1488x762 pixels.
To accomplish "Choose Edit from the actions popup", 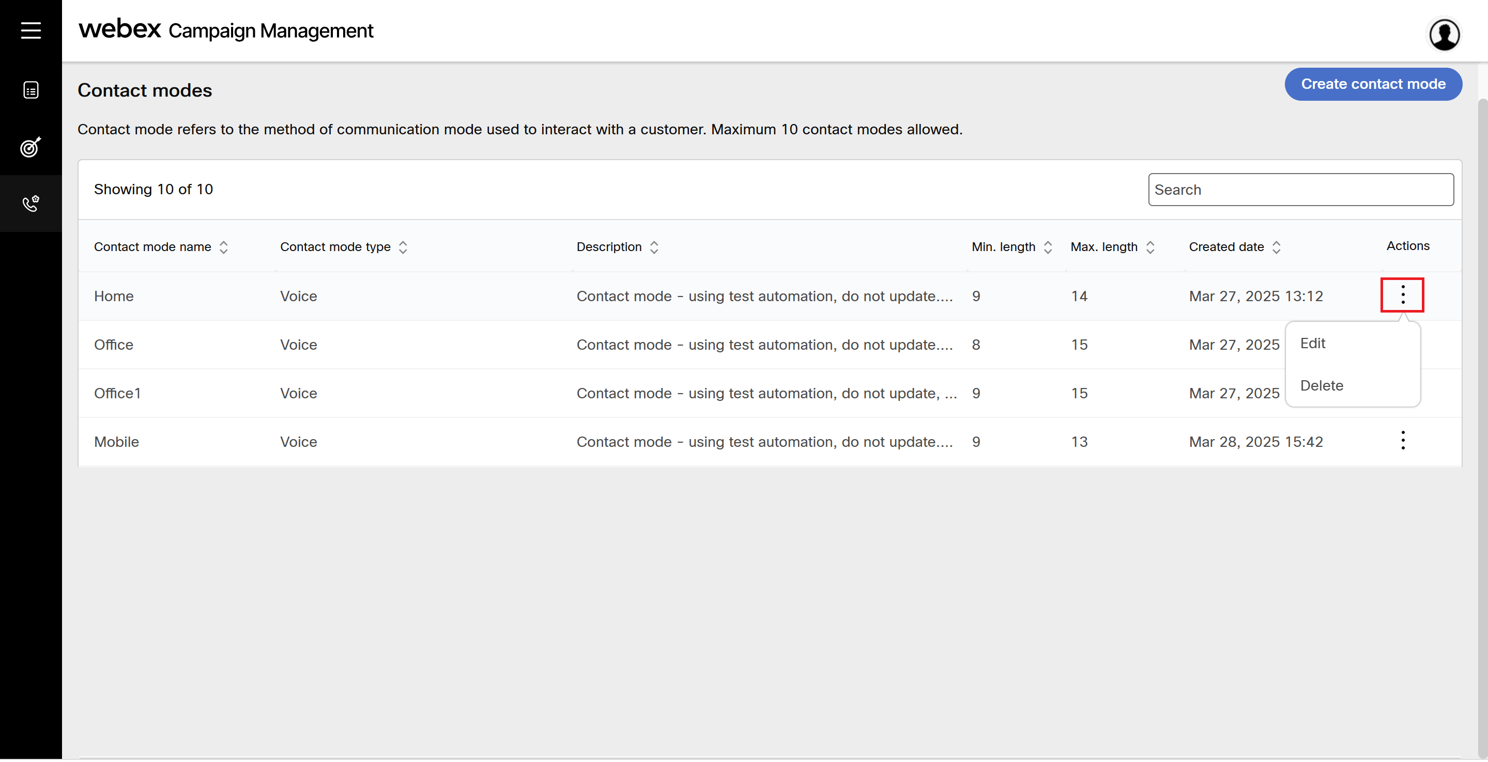I will tap(1312, 343).
